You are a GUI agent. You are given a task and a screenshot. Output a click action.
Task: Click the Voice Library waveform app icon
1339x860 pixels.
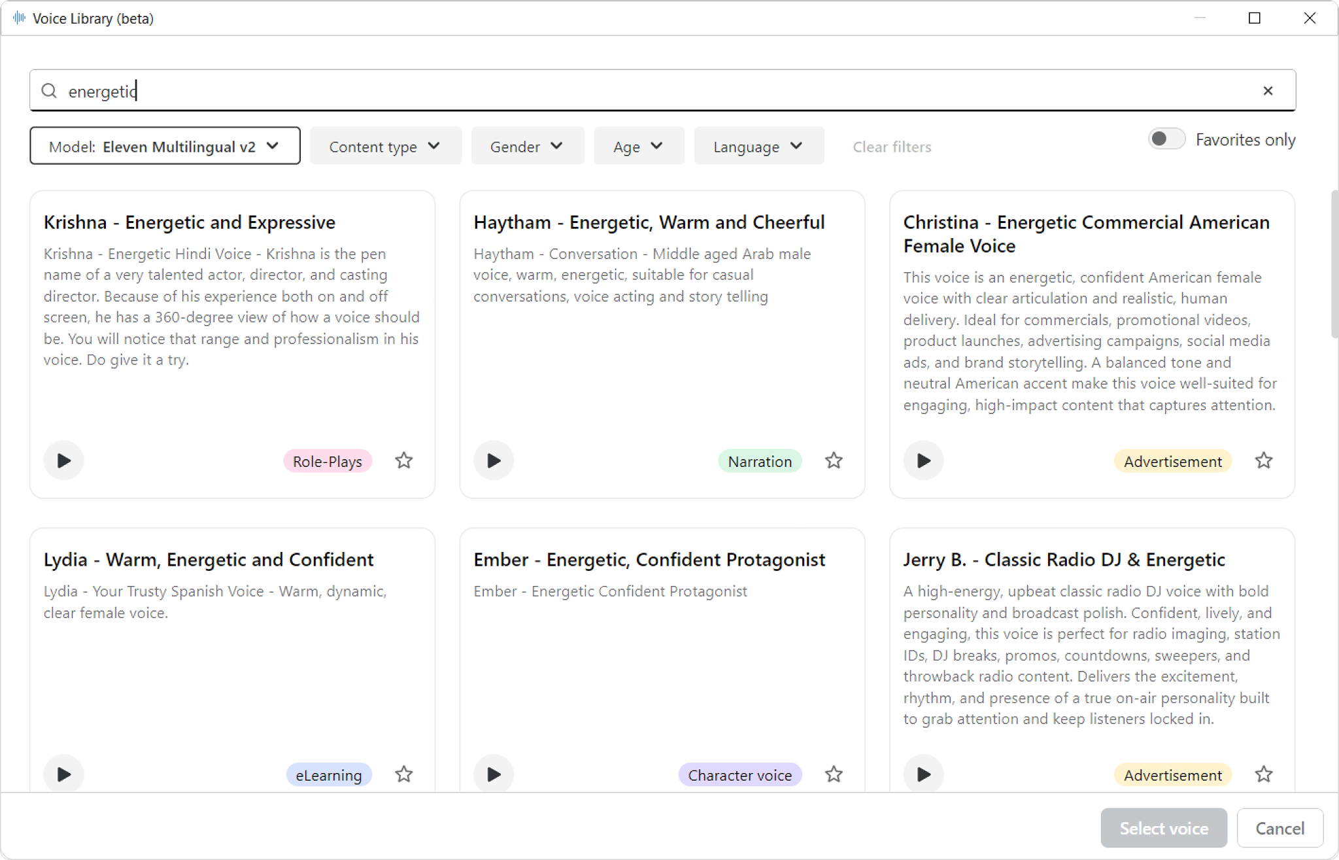19,18
